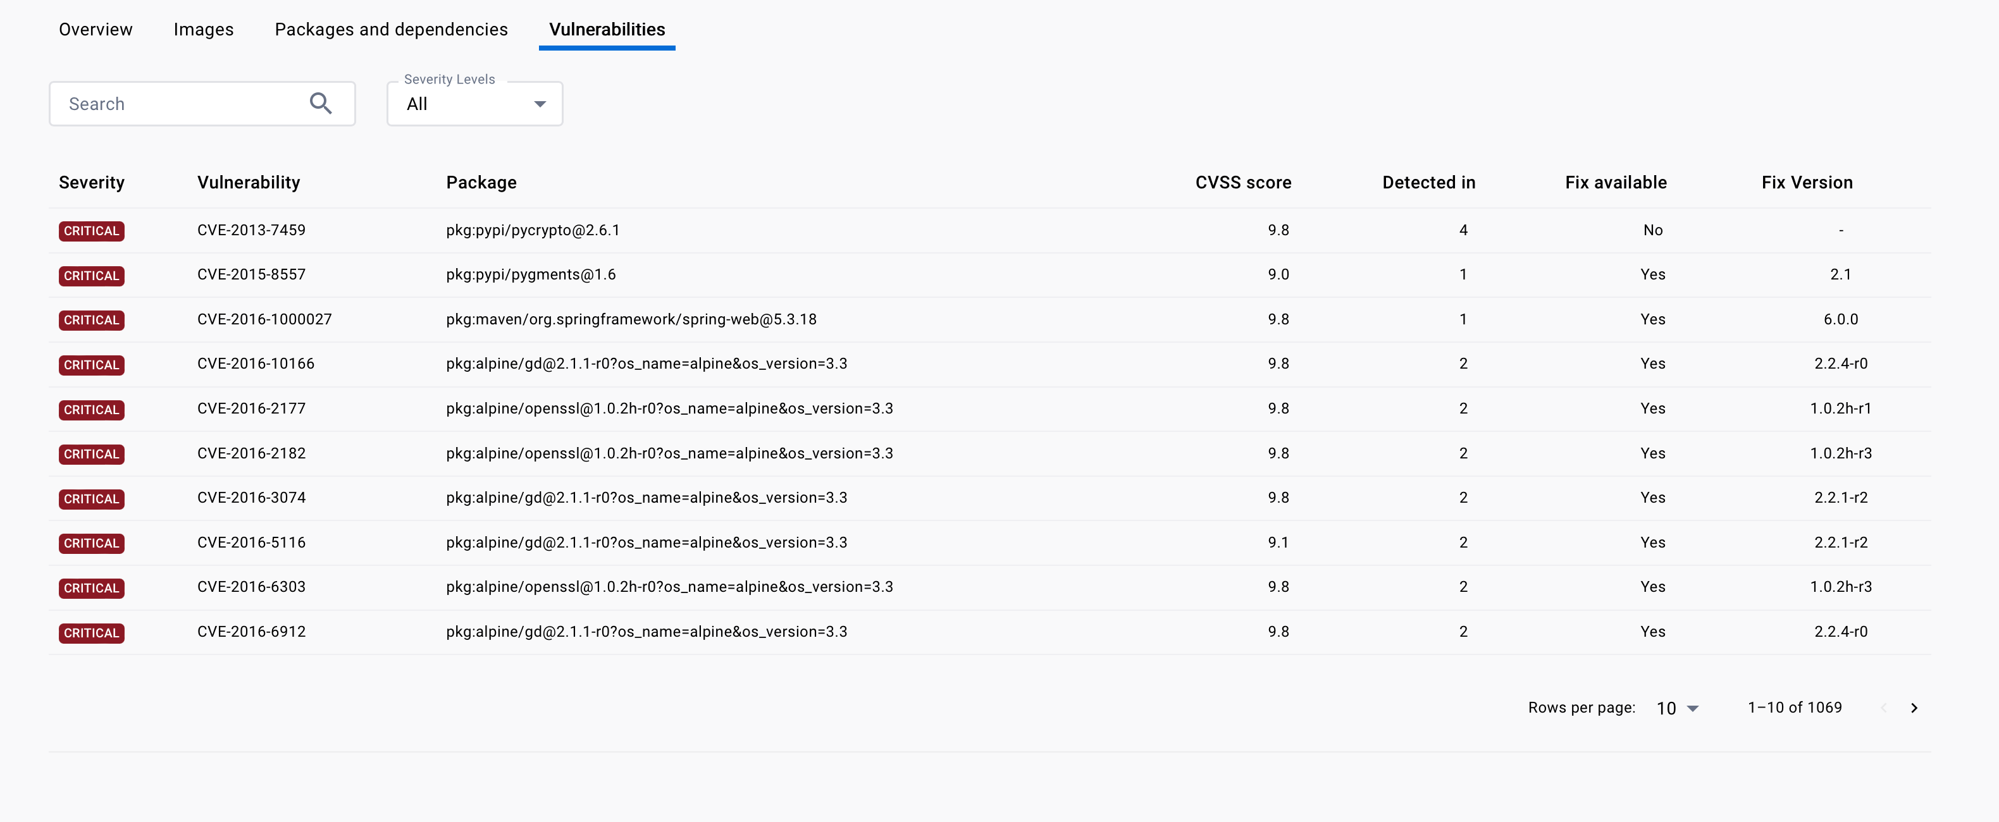Select vulnerability CVE-2015-8557

pos(251,274)
